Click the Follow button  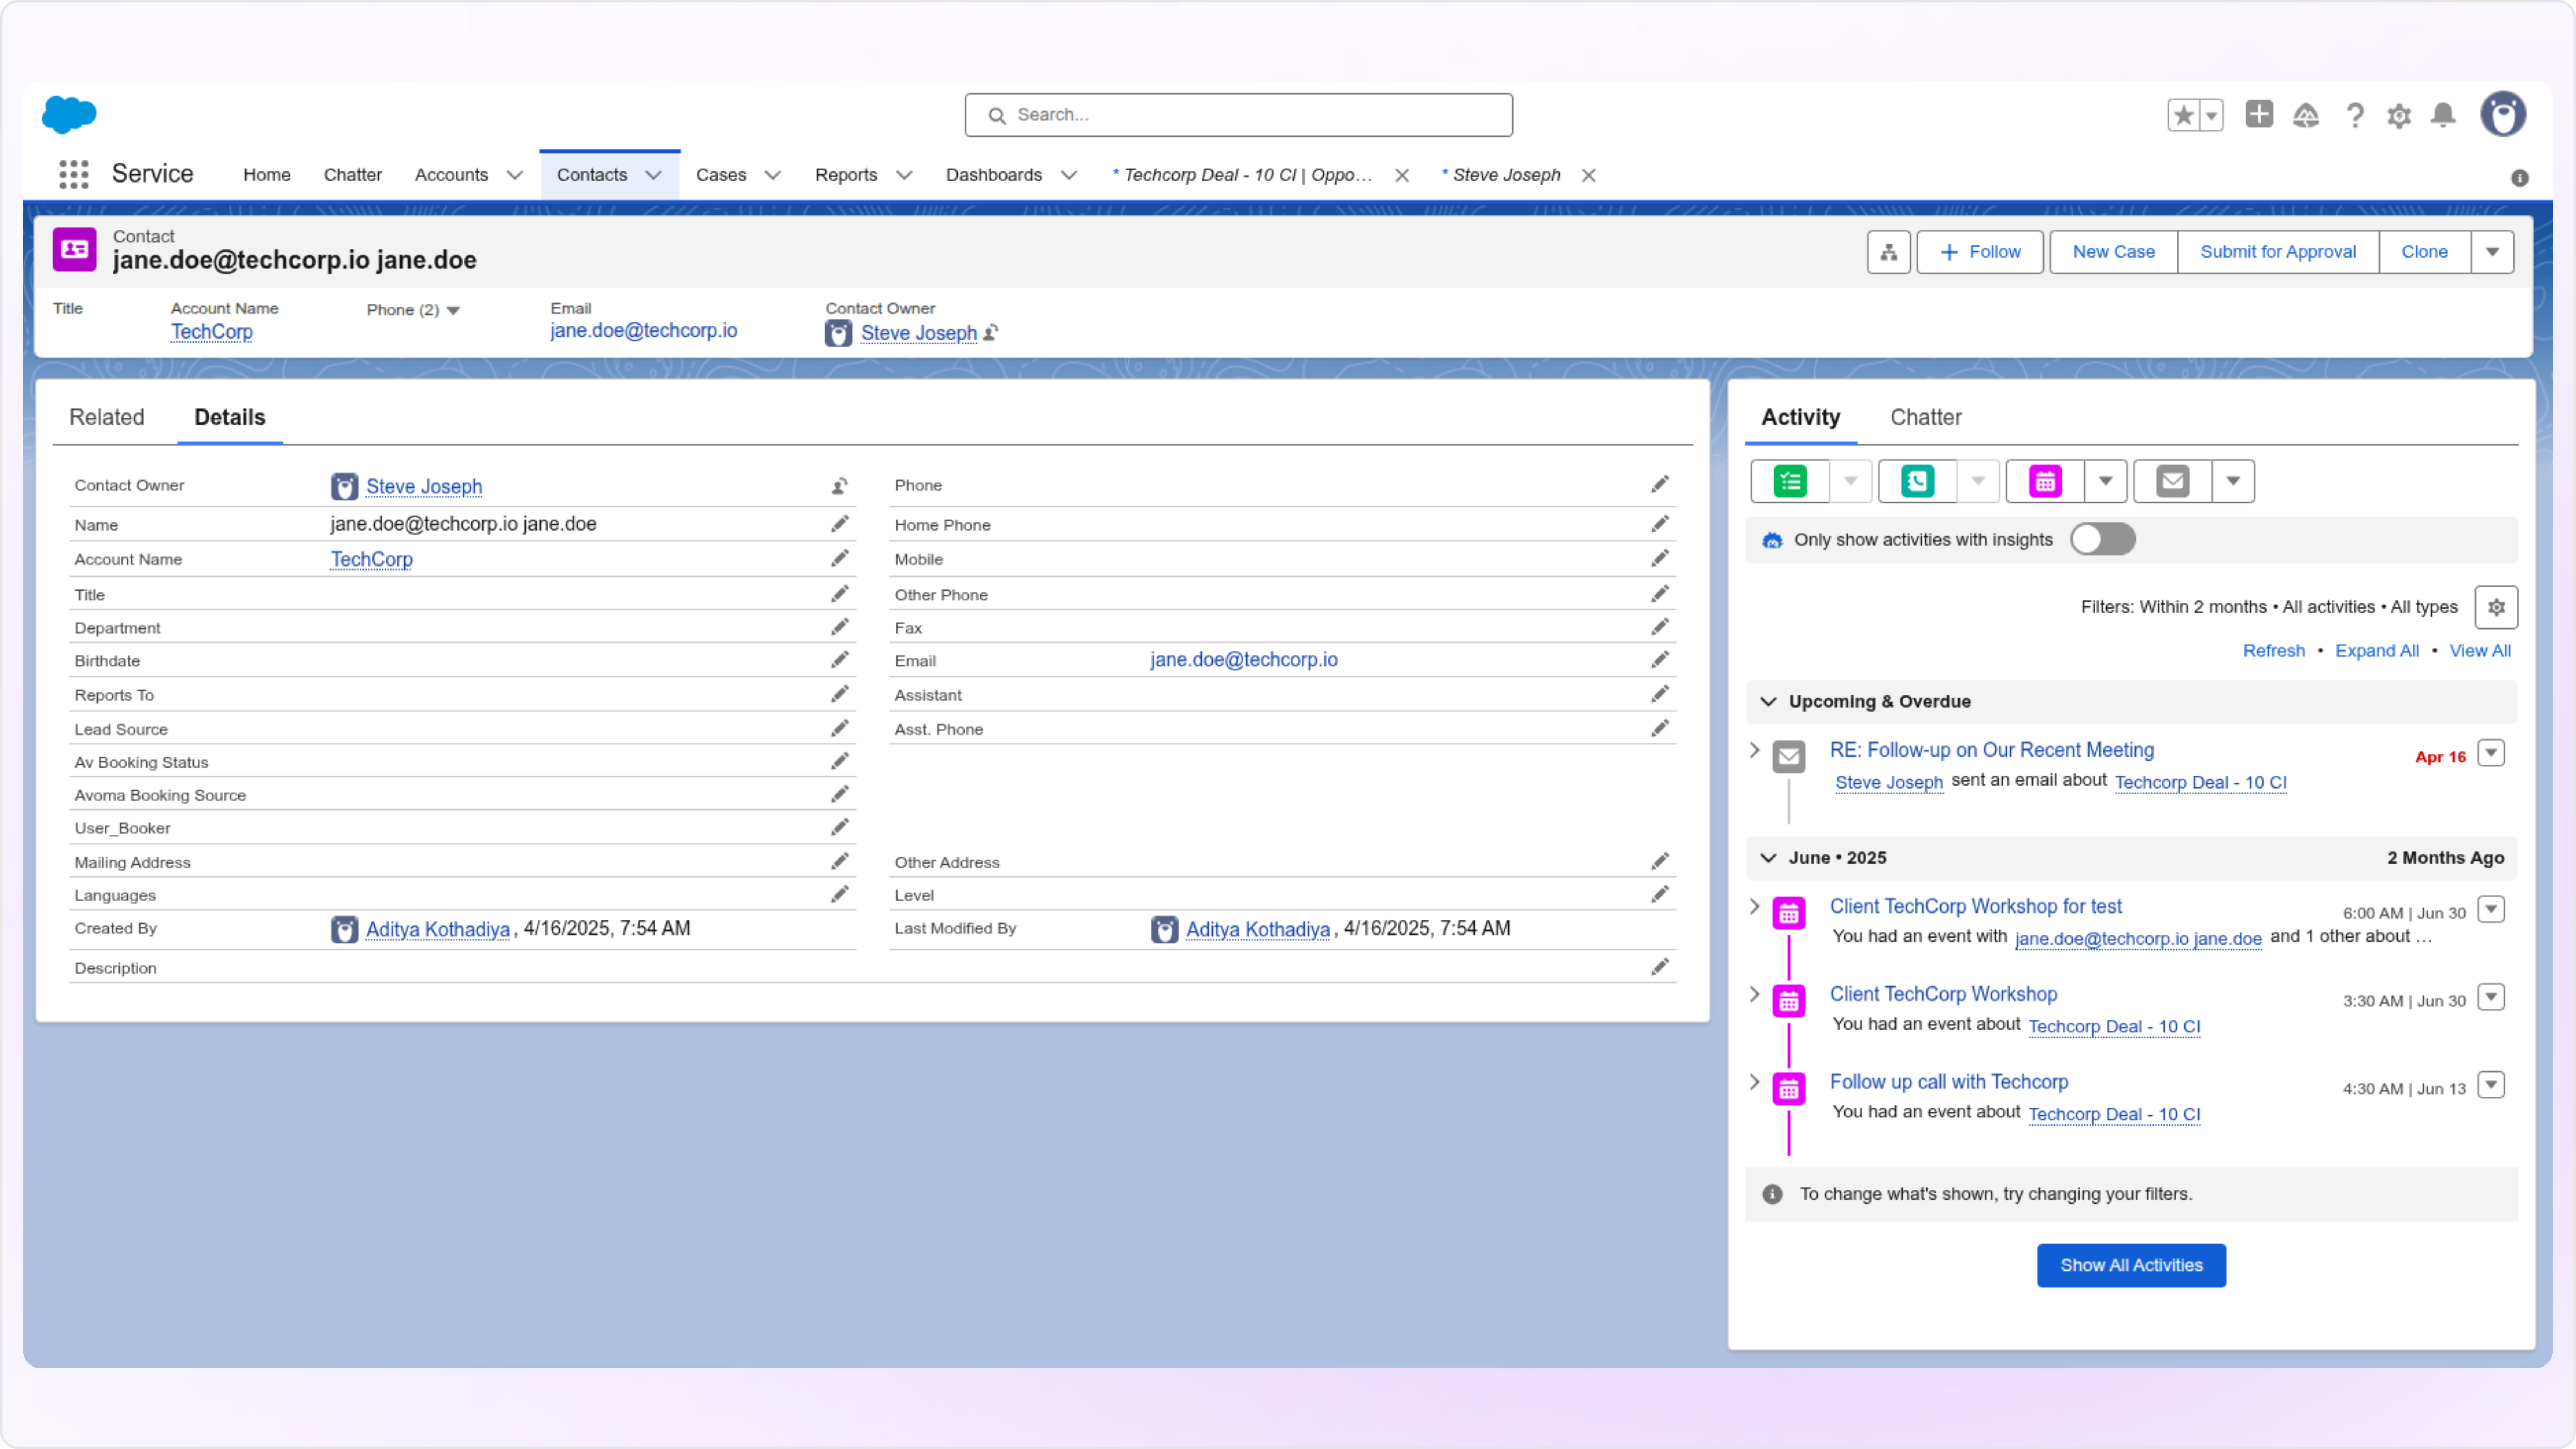coord(1979,252)
